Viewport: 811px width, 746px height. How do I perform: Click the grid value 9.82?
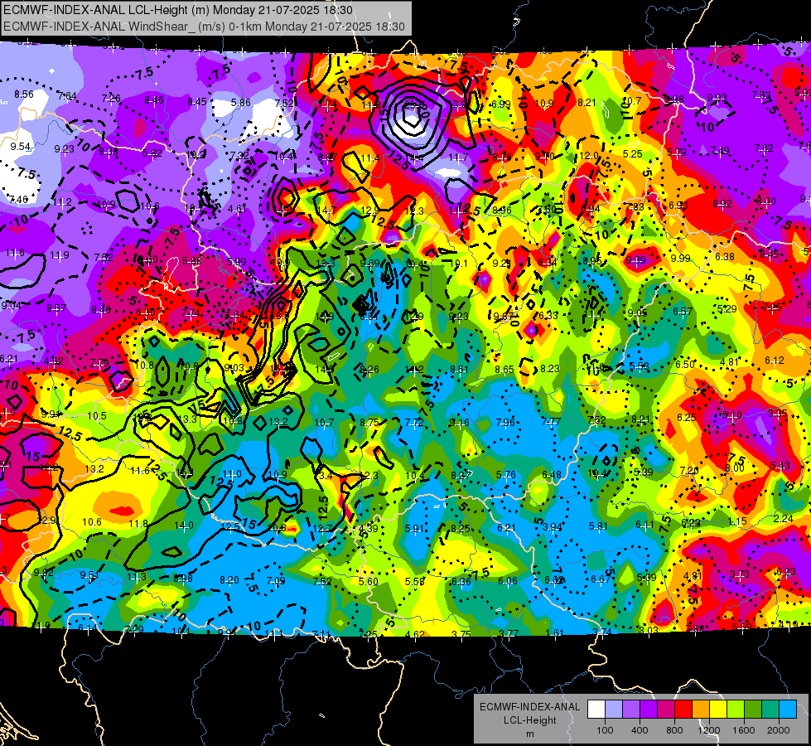click(44, 572)
